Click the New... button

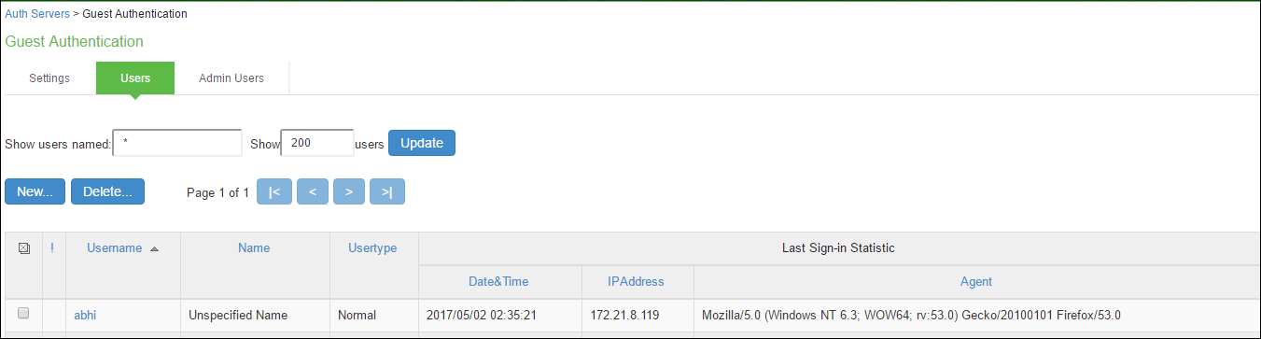pyautogui.click(x=35, y=191)
